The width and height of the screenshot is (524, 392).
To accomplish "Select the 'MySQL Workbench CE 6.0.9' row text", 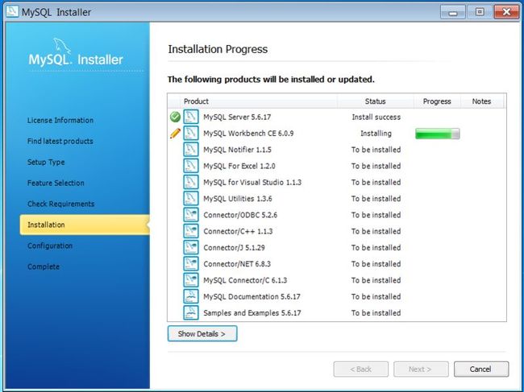I will coord(248,134).
